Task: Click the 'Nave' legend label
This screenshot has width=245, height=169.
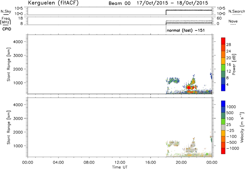Action: [233, 21]
